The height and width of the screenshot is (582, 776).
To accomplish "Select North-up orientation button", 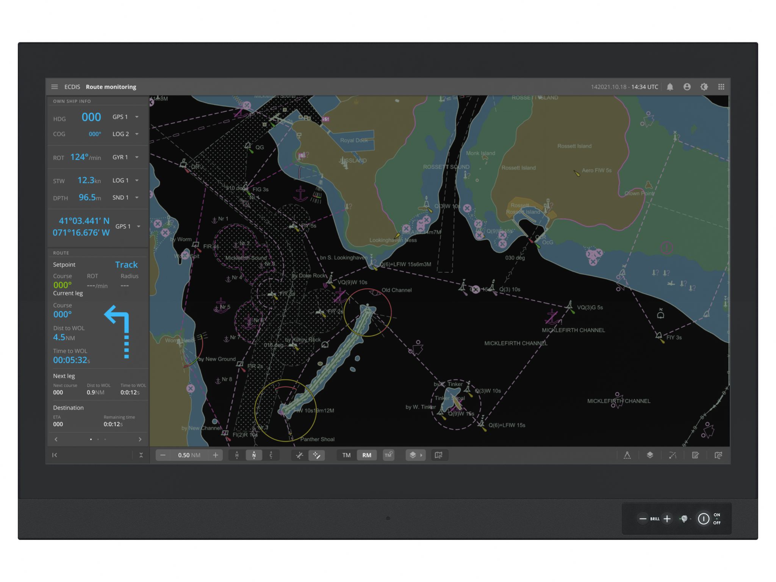I will click(x=254, y=455).
